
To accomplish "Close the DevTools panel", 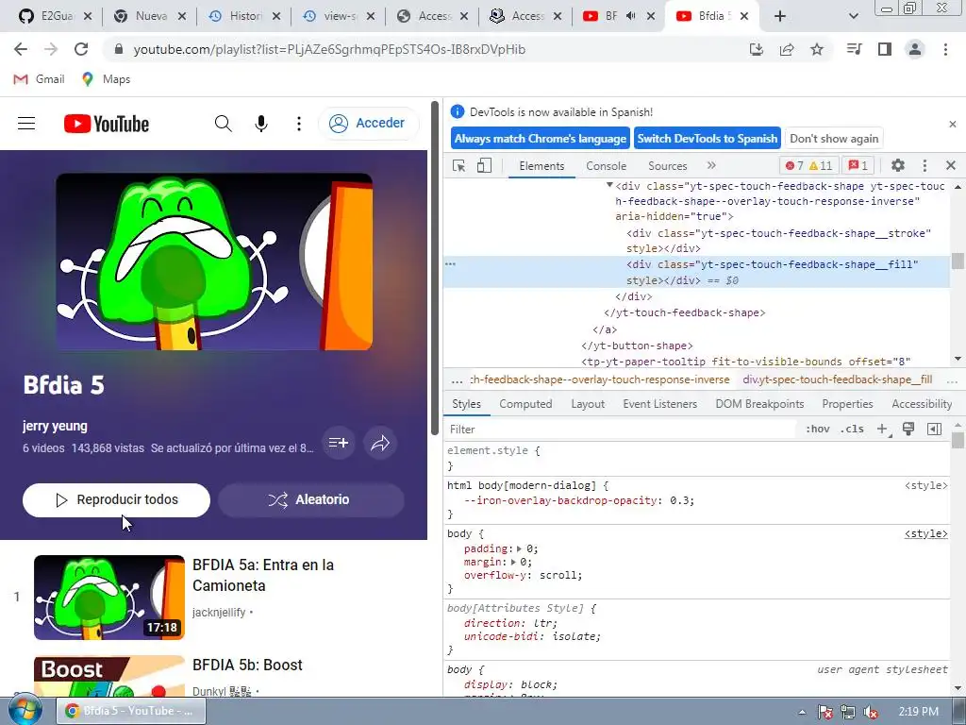I will pyautogui.click(x=951, y=165).
